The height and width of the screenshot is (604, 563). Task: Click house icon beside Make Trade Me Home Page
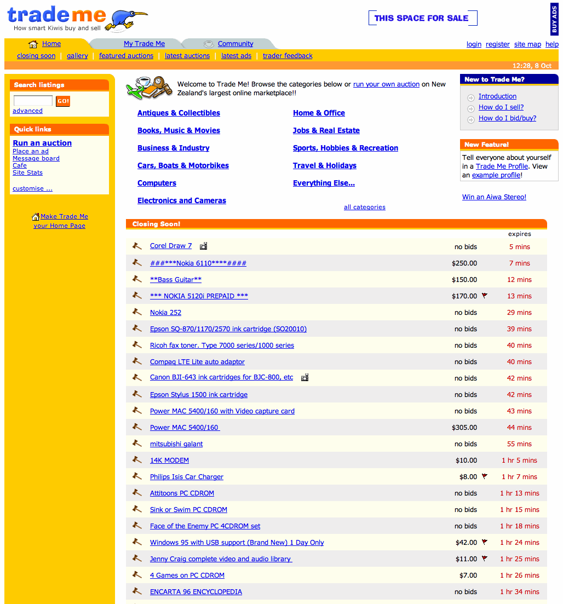tap(36, 216)
